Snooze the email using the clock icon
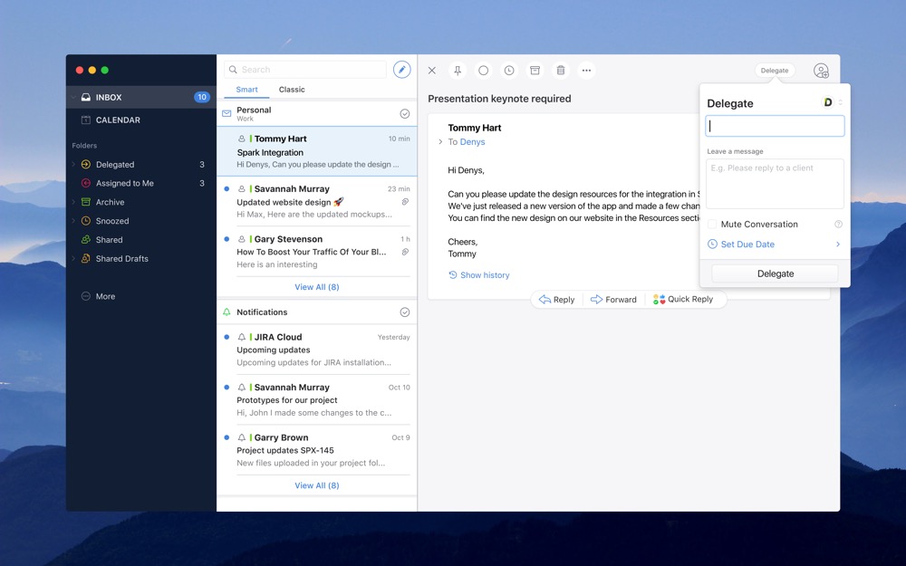The image size is (906, 566). point(509,71)
